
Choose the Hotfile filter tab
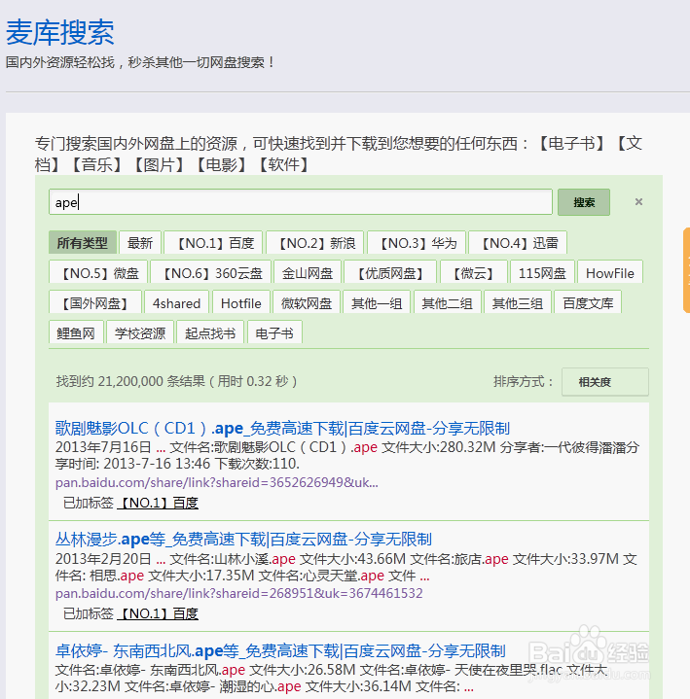(x=241, y=302)
